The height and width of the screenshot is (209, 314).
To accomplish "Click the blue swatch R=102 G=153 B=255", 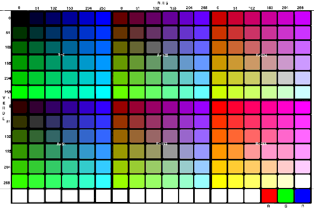I will (x=202, y=63).
